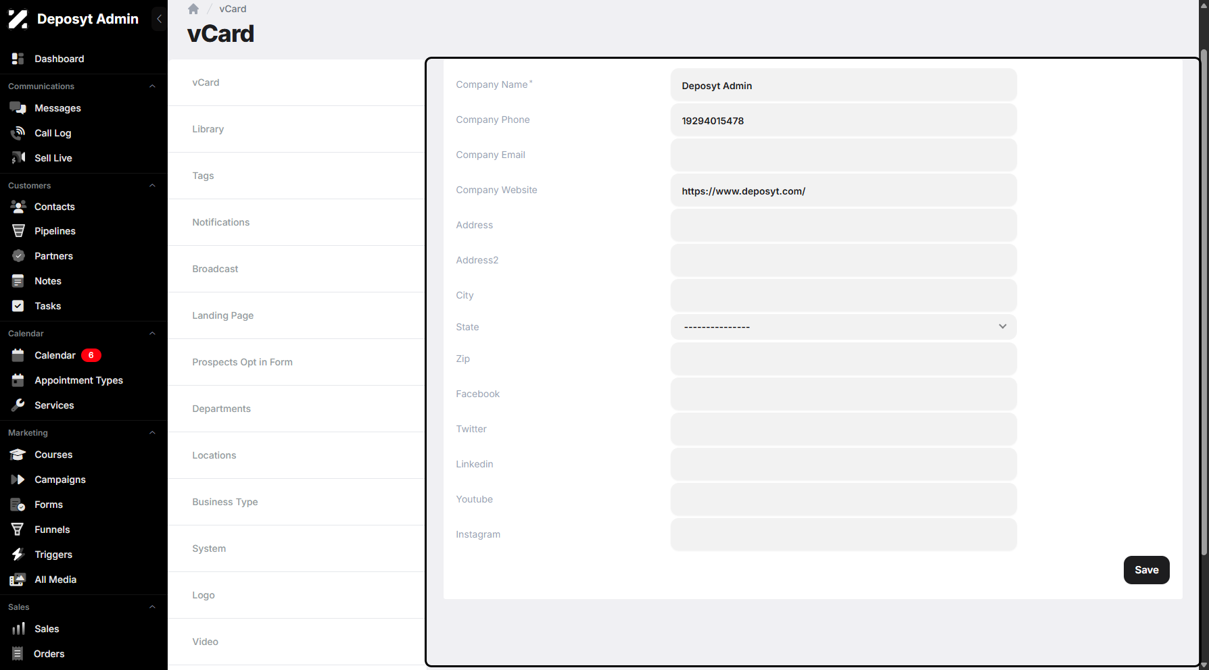Click the All Media icon
Image resolution: width=1209 pixels, height=670 pixels.
tap(18, 579)
